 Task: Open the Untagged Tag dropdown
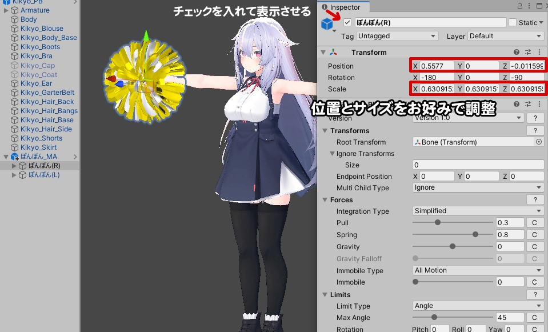pos(397,35)
